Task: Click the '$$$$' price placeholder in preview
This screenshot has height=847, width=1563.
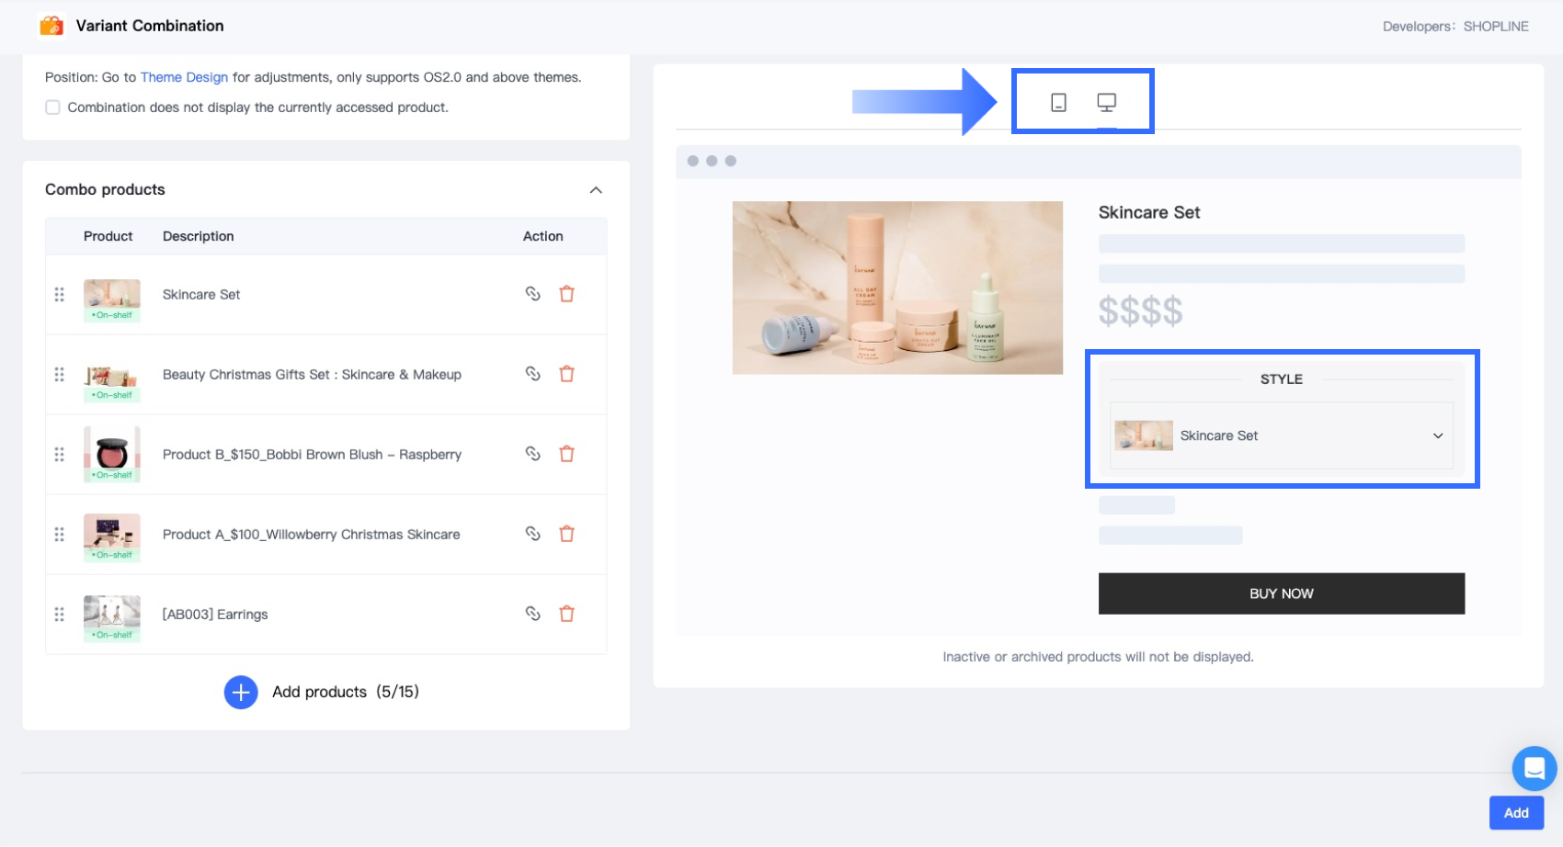Action: [x=1141, y=311]
